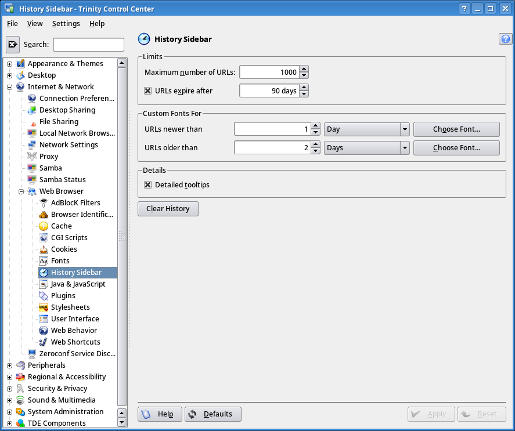515x431 pixels.
Task: Open the Days unit dropdown for older URLs
Action: tap(366, 148)
